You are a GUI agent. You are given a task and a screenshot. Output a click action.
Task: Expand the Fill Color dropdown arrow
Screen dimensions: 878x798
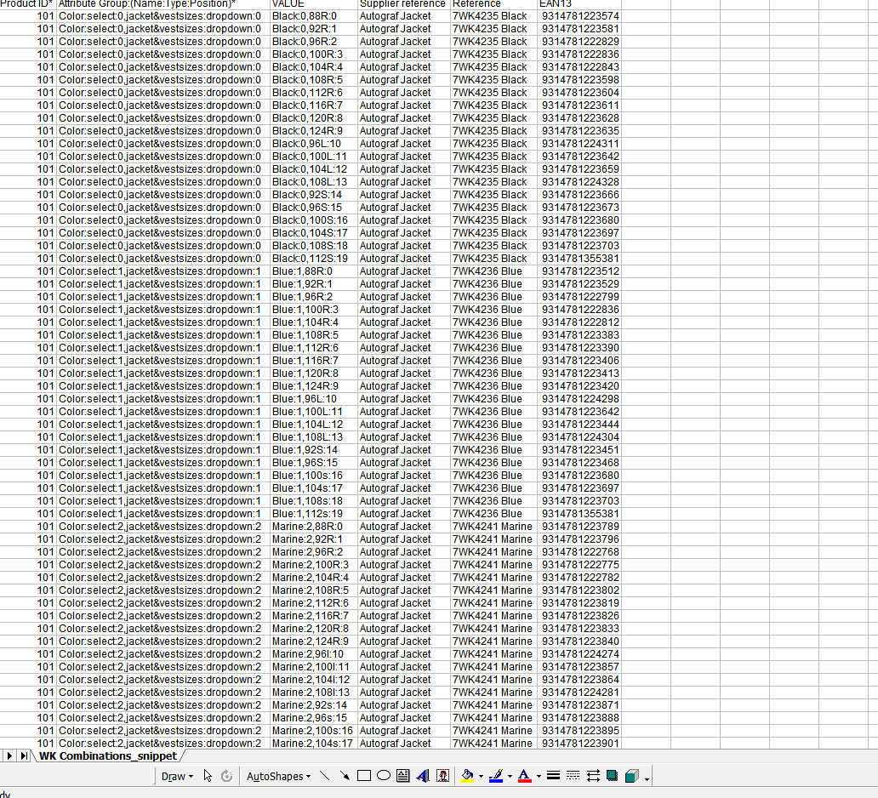(481, 777)
